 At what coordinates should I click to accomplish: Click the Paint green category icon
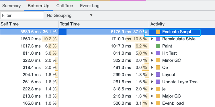click(158, 46)
